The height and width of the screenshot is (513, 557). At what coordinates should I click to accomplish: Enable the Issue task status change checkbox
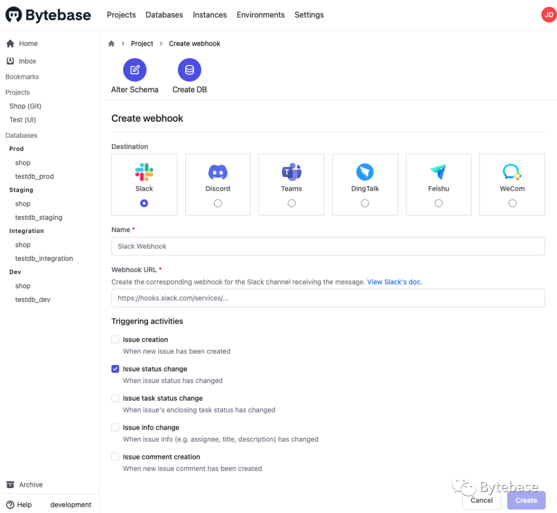coord(115,398)
